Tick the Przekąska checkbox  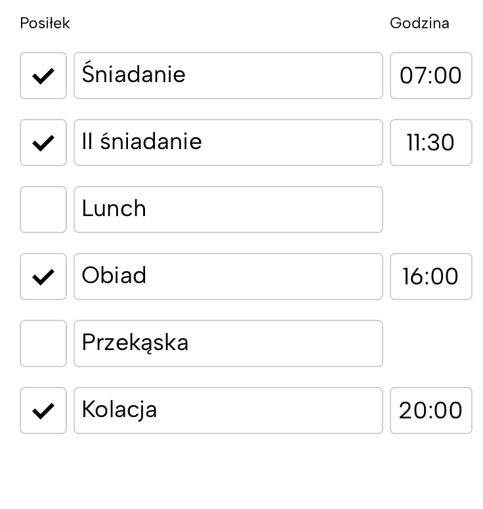(43, 343)
